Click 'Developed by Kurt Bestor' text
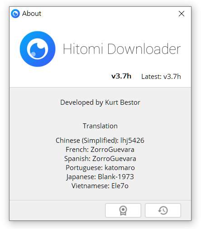The image size is (201, 229). (x=100, y=102)
